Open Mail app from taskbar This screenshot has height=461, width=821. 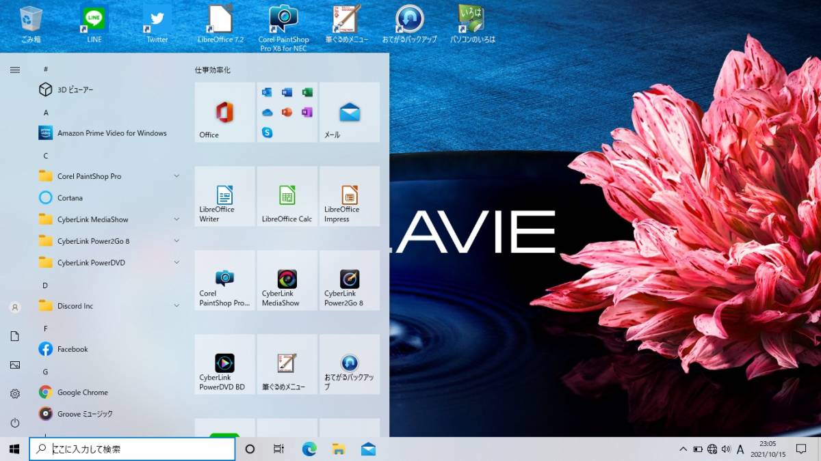(368, 449)
